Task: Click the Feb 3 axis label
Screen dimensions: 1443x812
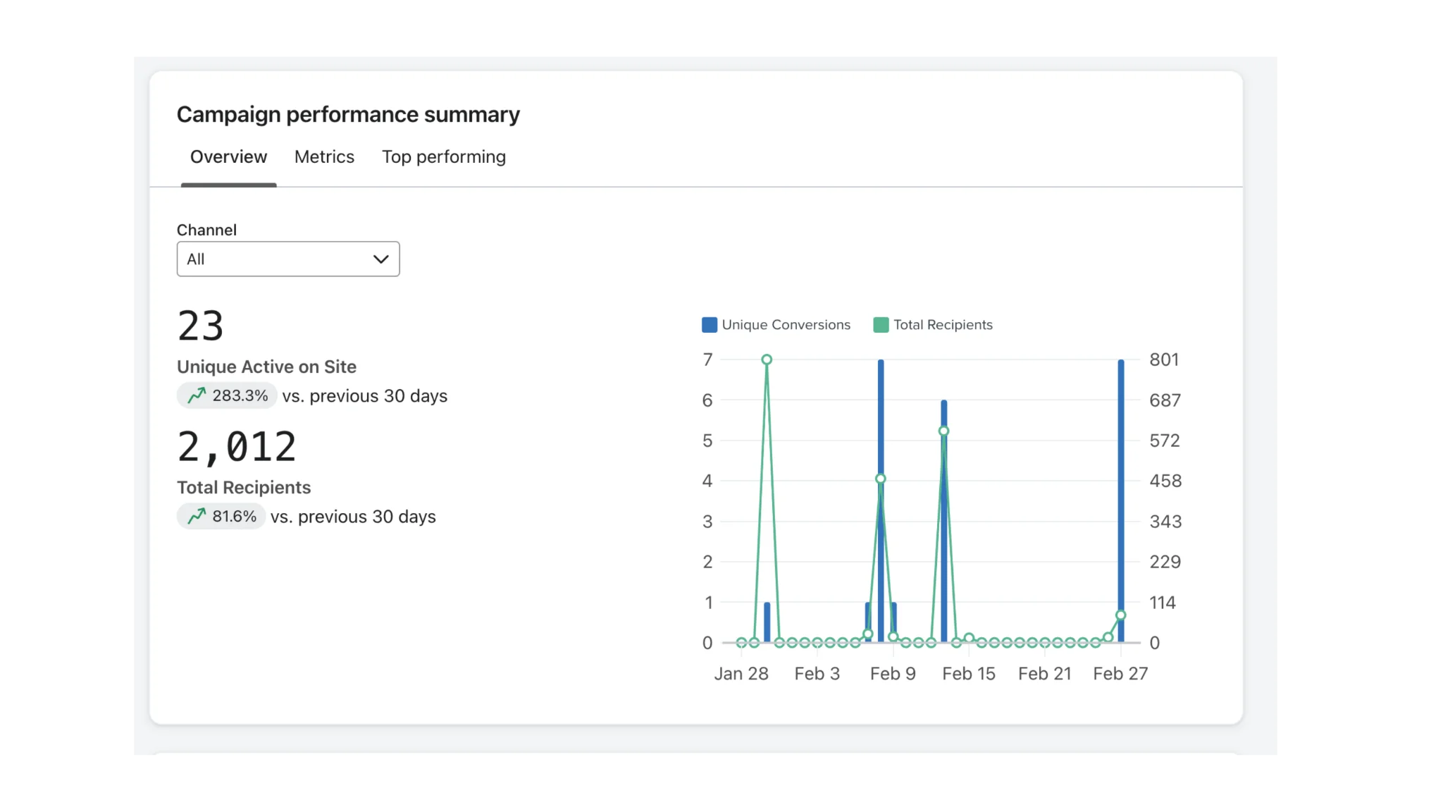Action: coord(817,674)
